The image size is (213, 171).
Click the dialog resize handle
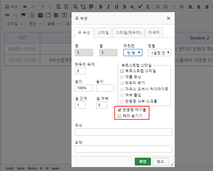(172, 164)
